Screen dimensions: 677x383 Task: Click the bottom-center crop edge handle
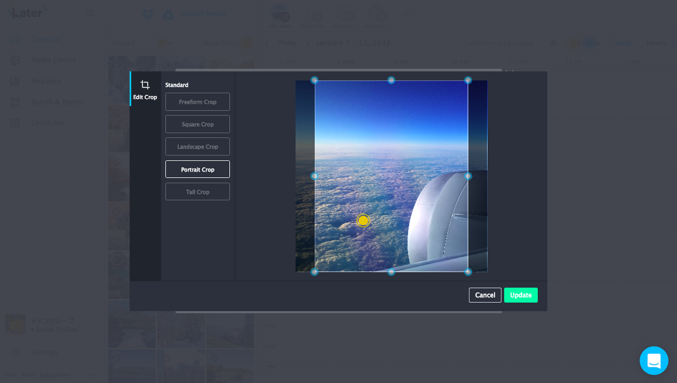pyautogui.click(x=391, y=272)
